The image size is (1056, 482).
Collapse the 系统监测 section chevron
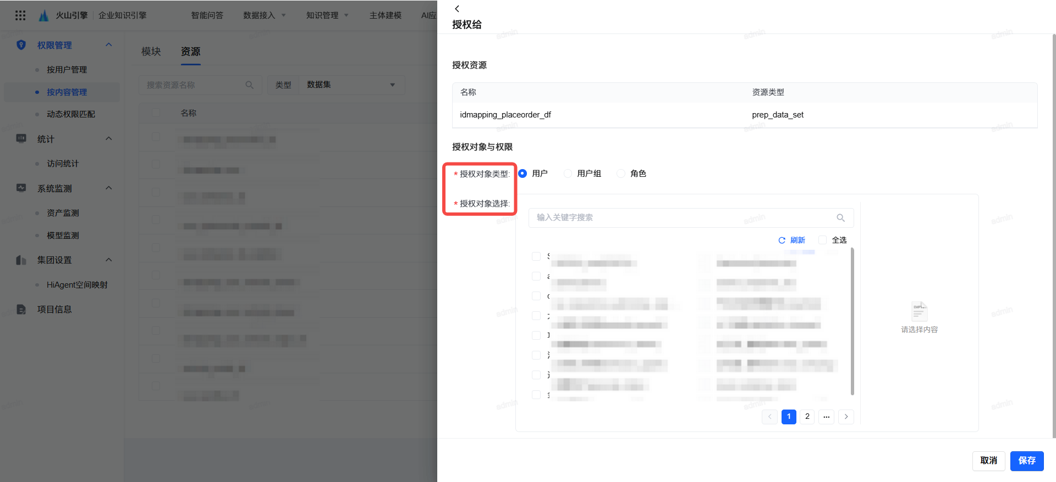click(x=109, y=188)
